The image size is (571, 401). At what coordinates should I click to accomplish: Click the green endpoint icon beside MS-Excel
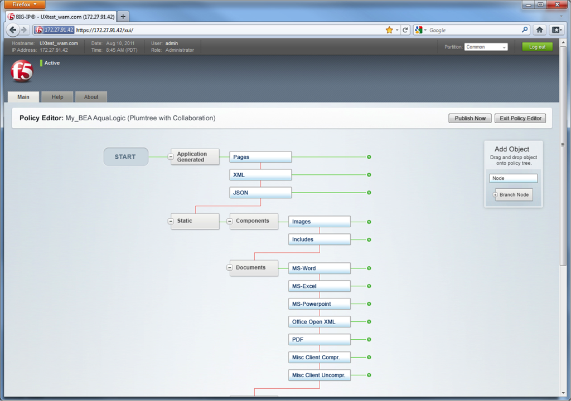click(369, 286)
